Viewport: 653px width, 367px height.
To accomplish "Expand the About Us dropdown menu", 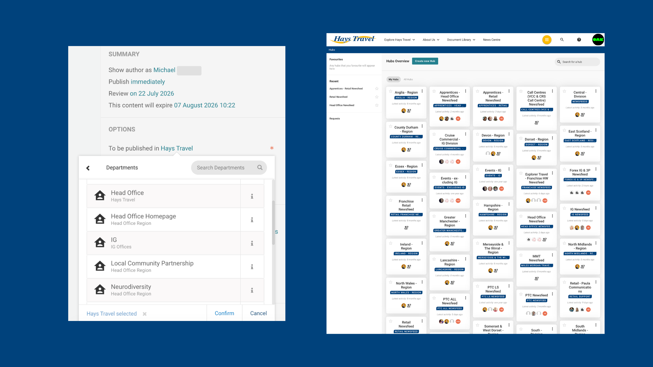I will click(431, 40).
